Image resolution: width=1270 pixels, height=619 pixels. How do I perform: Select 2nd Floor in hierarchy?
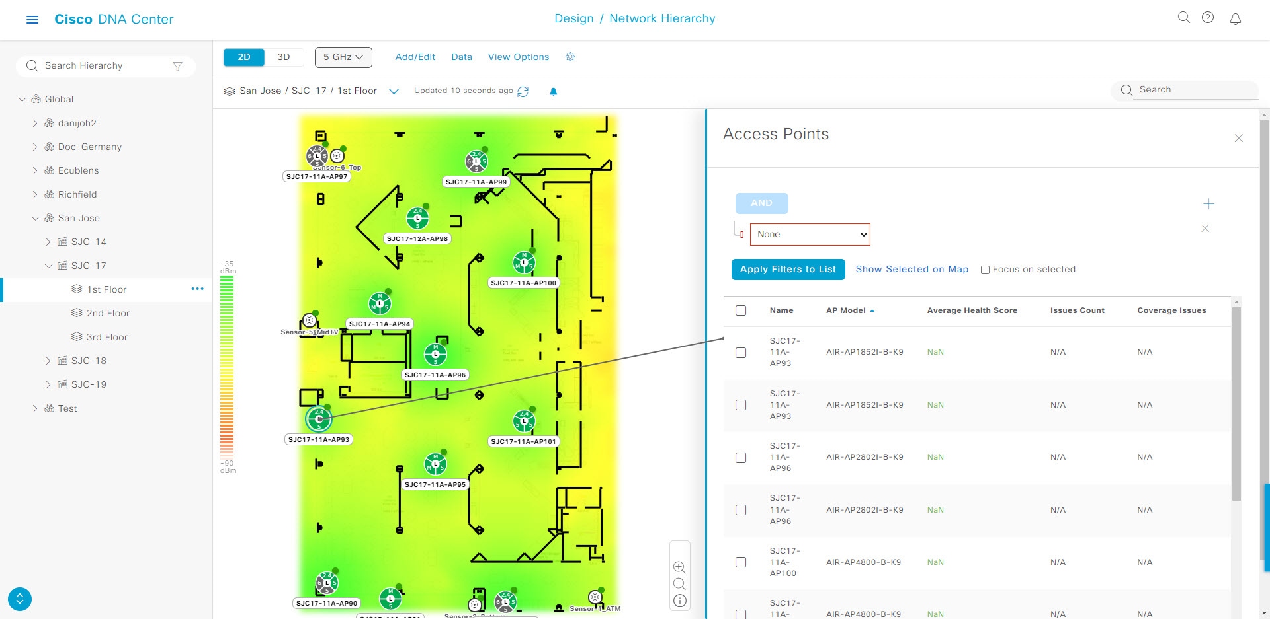[108, 313]
